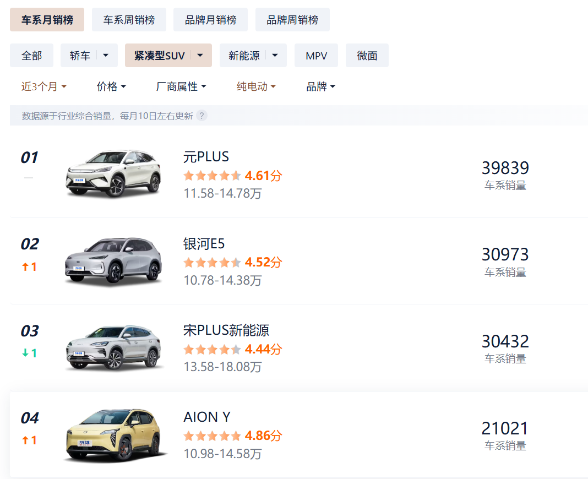Expand the 新能源 dropdown arrow
The width and height of the screenshot is (588, 479).
point(275,56)
